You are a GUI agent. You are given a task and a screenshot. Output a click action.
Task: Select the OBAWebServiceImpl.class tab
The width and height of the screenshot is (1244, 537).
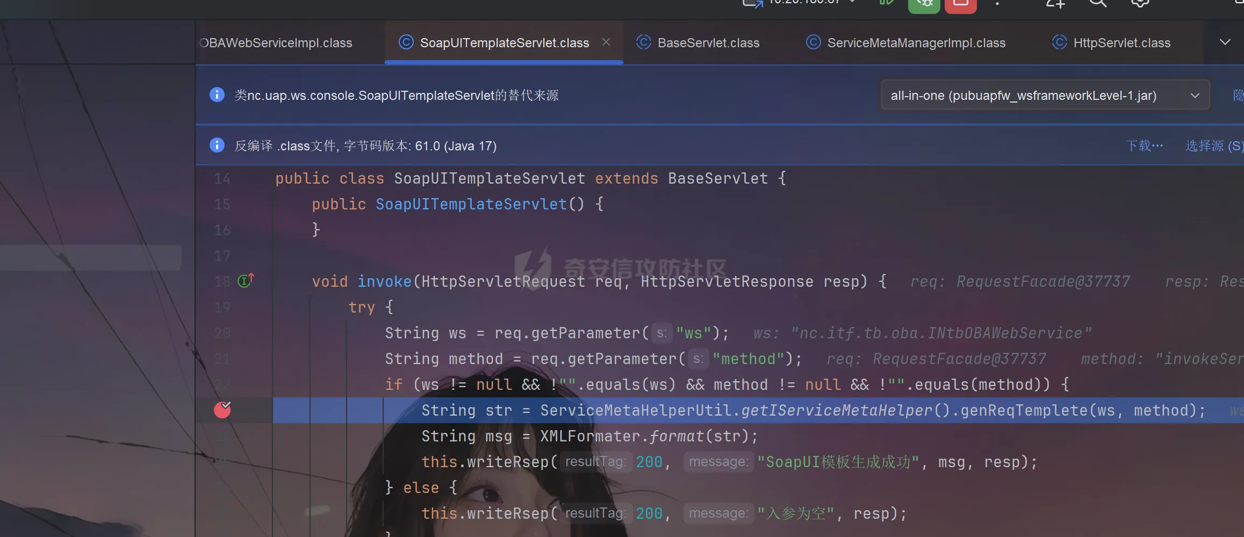(x=276, y=43)
